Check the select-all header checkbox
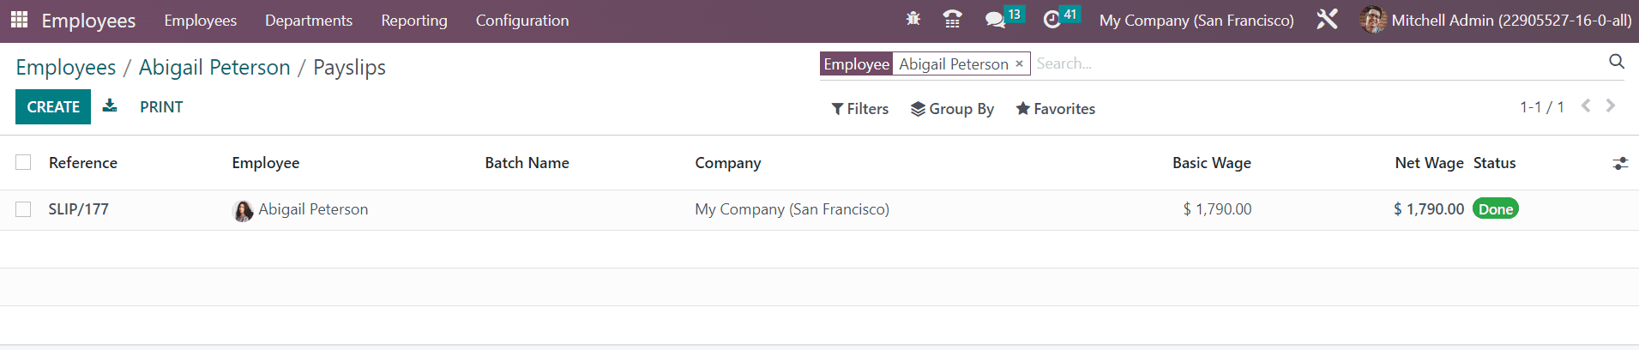Screen dimensions: 1639x350 coord(23,162)
